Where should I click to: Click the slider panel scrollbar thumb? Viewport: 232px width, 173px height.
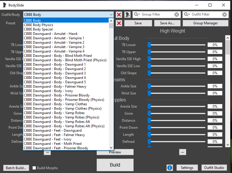coord(228,47)
